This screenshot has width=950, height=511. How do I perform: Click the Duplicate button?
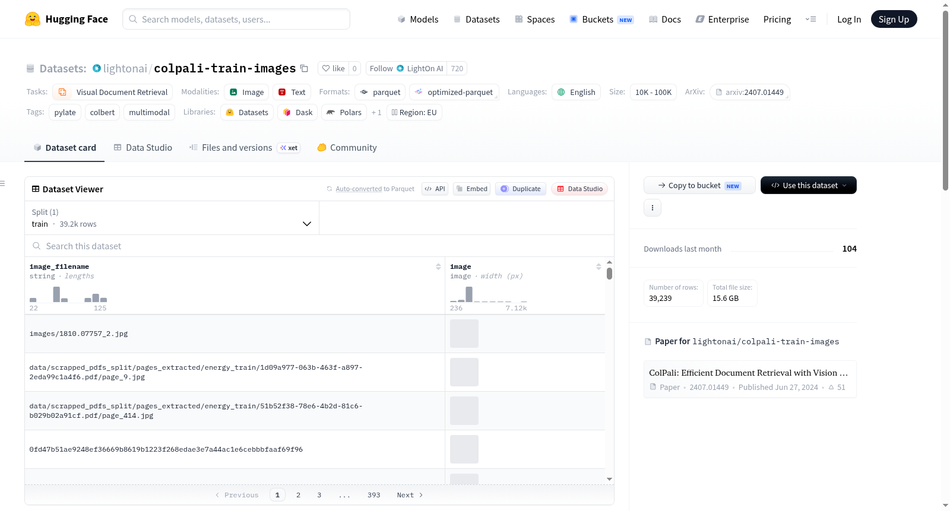[521, 189]
